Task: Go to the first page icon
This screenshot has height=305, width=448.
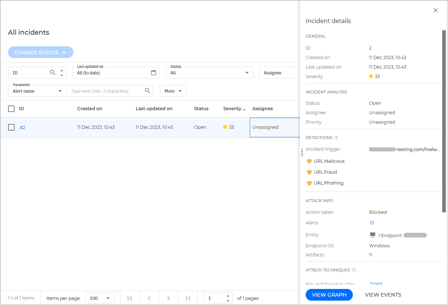Action: (x=130, y=298)
